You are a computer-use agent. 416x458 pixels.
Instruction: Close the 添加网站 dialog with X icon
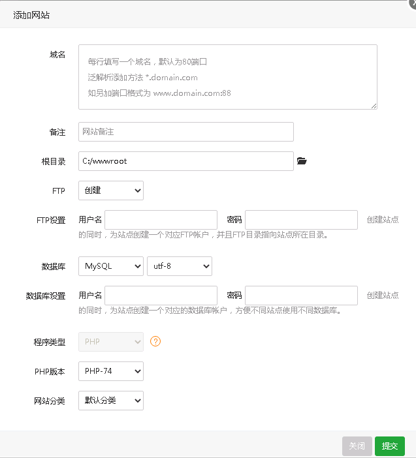point(413,3)
